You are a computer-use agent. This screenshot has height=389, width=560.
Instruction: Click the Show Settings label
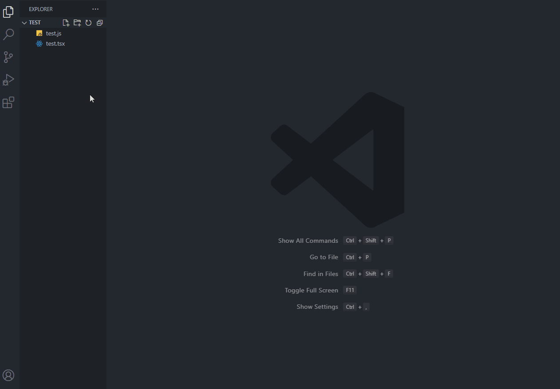click(317, 307)
